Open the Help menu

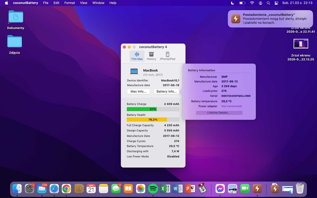[113, 3]
